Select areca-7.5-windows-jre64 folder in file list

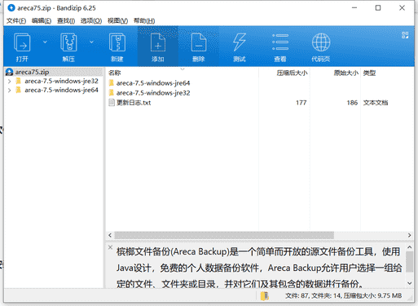click(x=153, y=83)
